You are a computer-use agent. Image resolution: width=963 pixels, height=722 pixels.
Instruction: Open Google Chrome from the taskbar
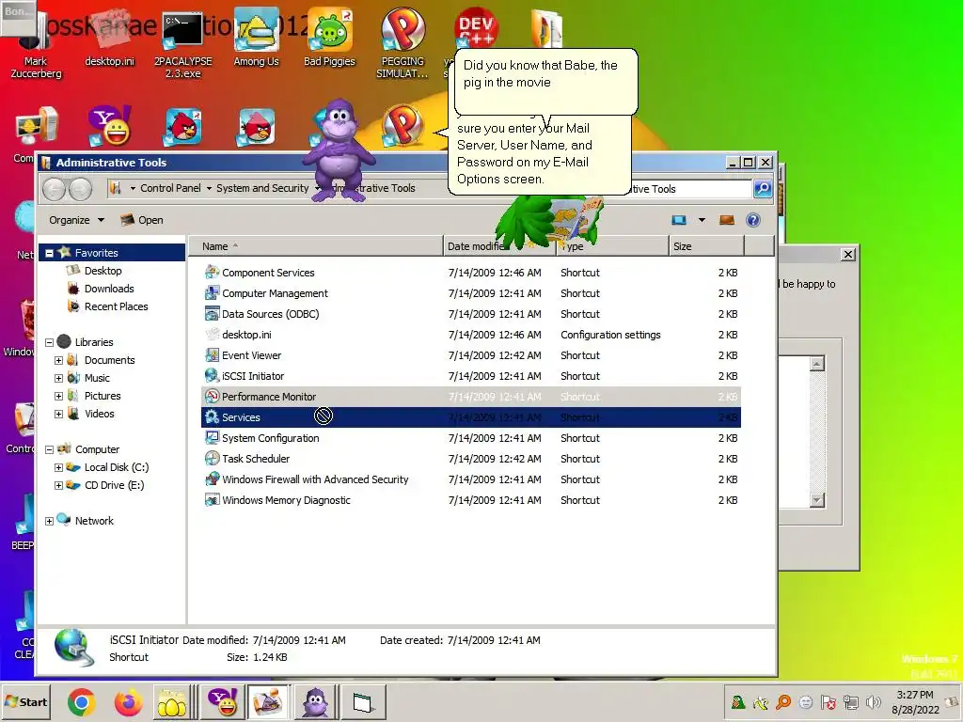pos(81,702)
